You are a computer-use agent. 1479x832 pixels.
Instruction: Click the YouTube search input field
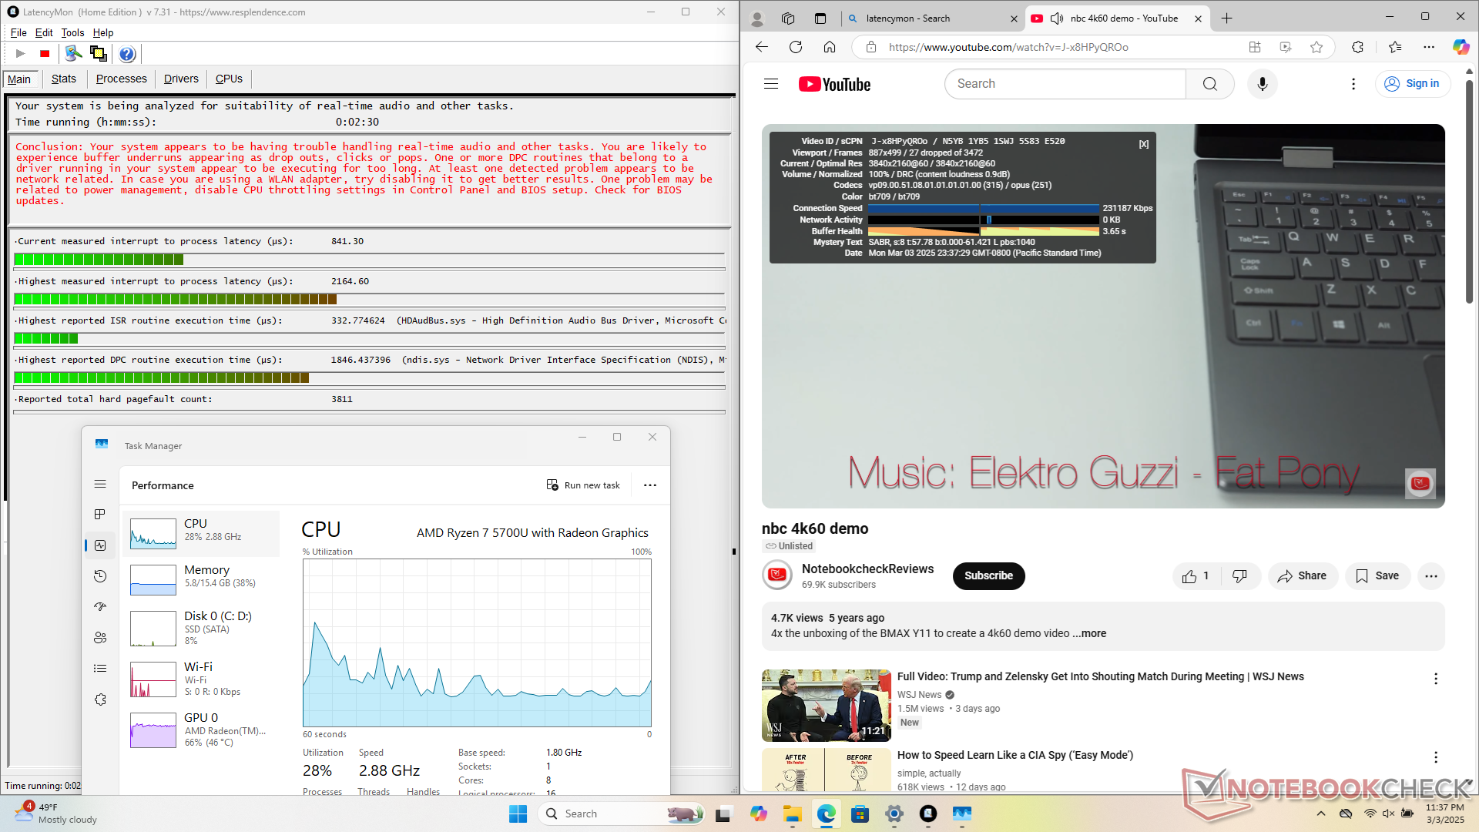[1065, 84]
